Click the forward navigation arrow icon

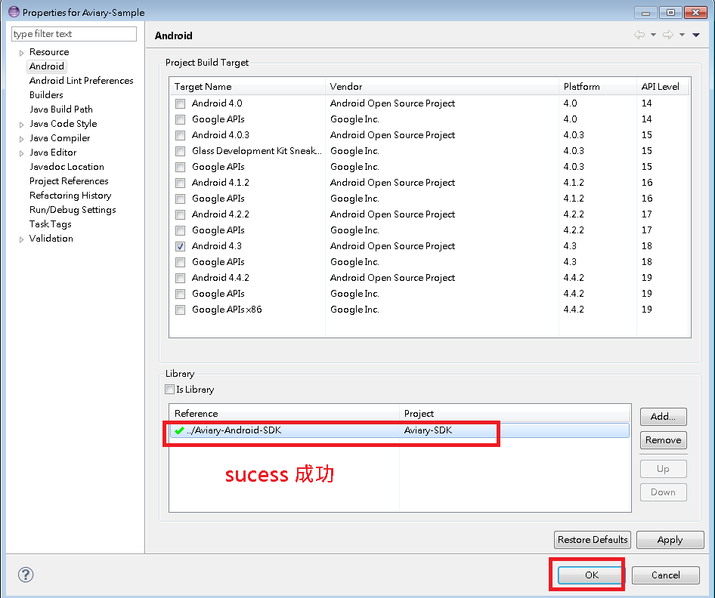point(668,35)
